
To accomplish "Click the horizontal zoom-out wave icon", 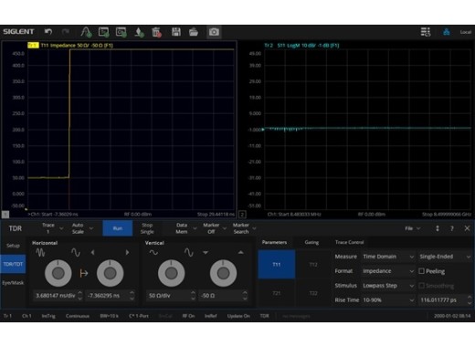I will (40, 252).
